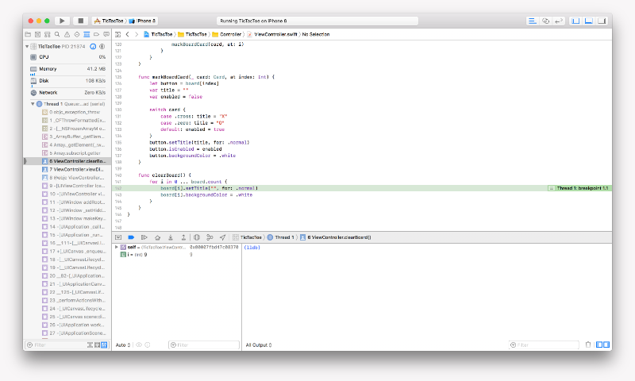Open the All Output console dropdown

point(259,345)
